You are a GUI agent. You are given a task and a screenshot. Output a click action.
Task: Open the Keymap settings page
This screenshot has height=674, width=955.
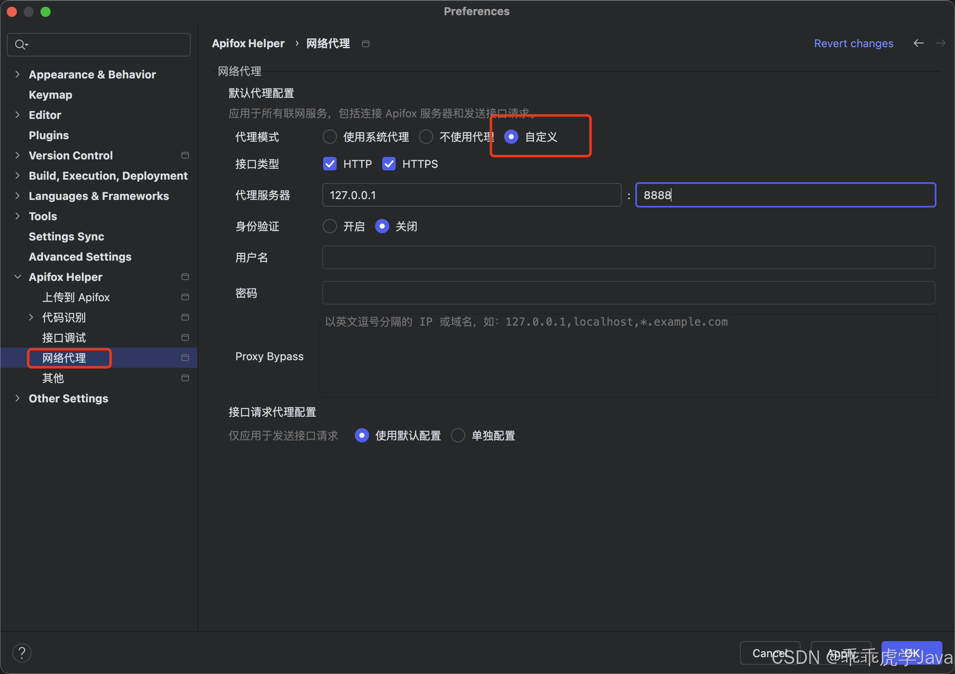[50, 94]
